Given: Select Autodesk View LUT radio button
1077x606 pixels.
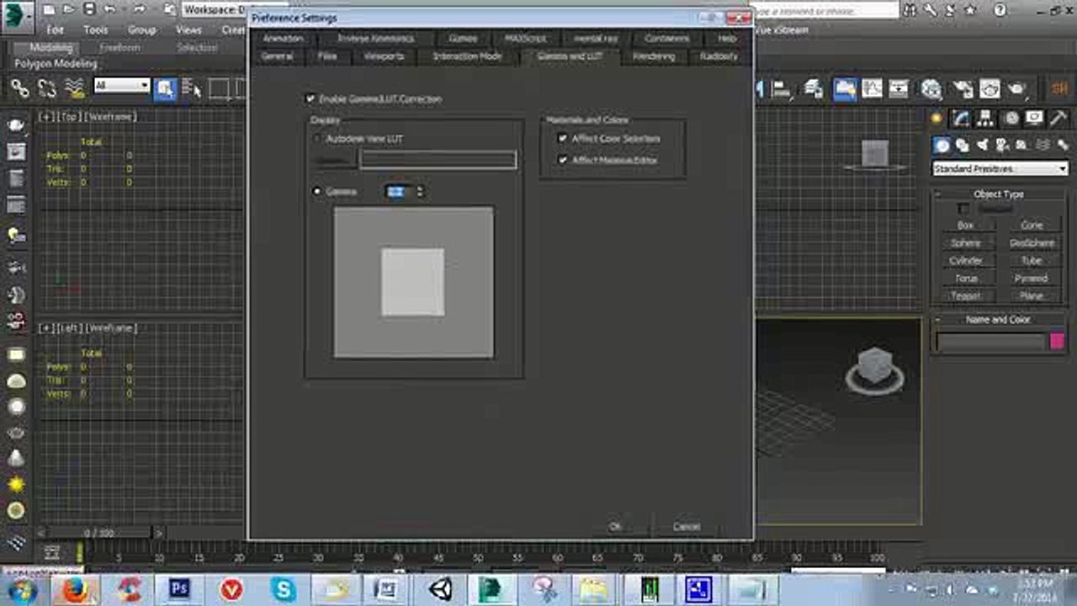Looking at the screenshot, I should (x=317, y=138).
